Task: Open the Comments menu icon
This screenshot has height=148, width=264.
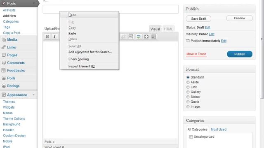Action: click(x=4, y=63)
